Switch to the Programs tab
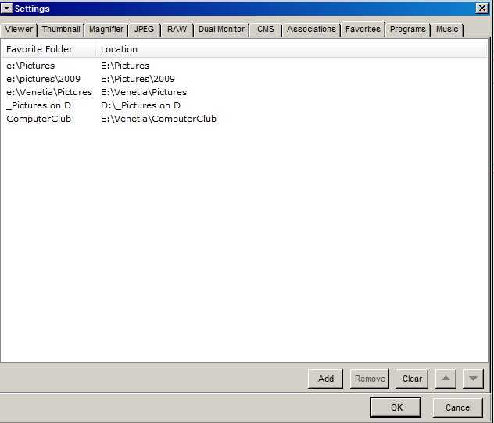This screenshot has width=494, height=423. 408,29
